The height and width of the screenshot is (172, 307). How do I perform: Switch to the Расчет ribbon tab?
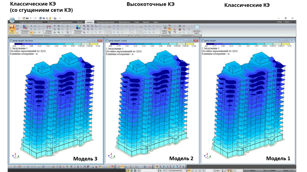pyautogui.click(x=80, y=22)
